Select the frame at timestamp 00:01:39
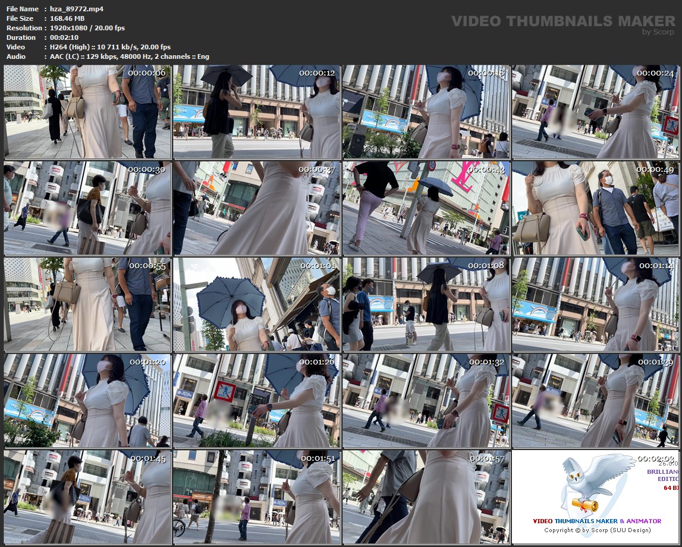The image size is (682, 547). tap(595, 401)
